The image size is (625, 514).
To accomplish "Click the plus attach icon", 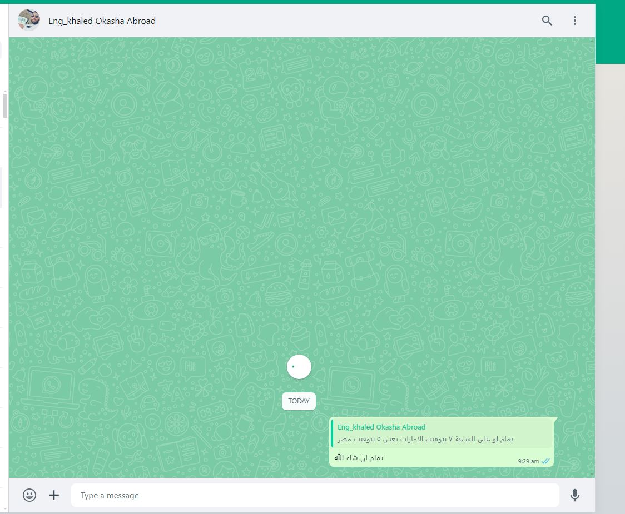I will click(54, 495).
